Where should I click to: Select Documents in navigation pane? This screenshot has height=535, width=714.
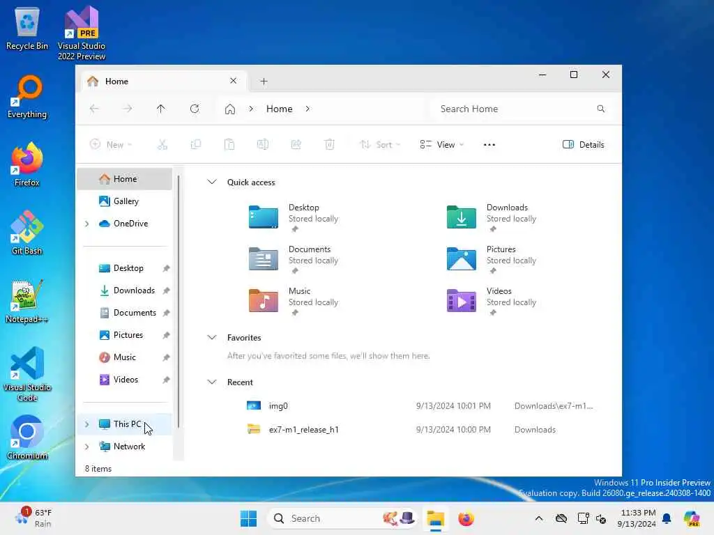pos(124,313)
